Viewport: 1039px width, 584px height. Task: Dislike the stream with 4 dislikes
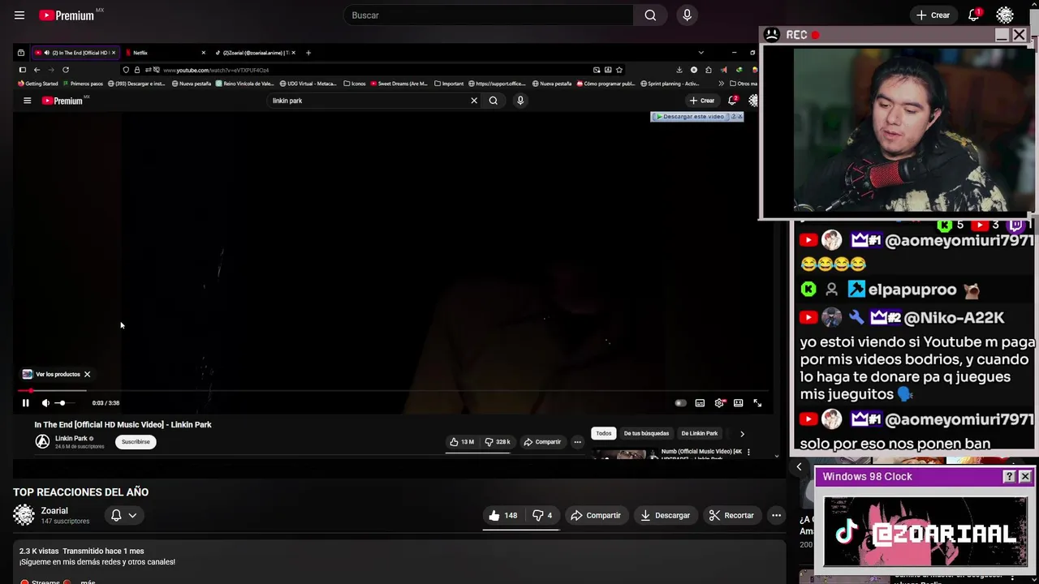click(542, 515)
